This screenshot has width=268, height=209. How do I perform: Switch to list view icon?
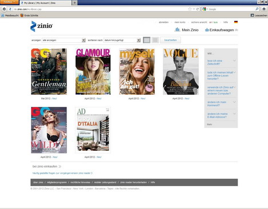[155, 40]
